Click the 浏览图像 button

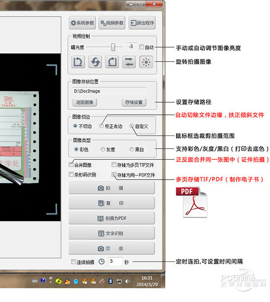pos(84,102)
